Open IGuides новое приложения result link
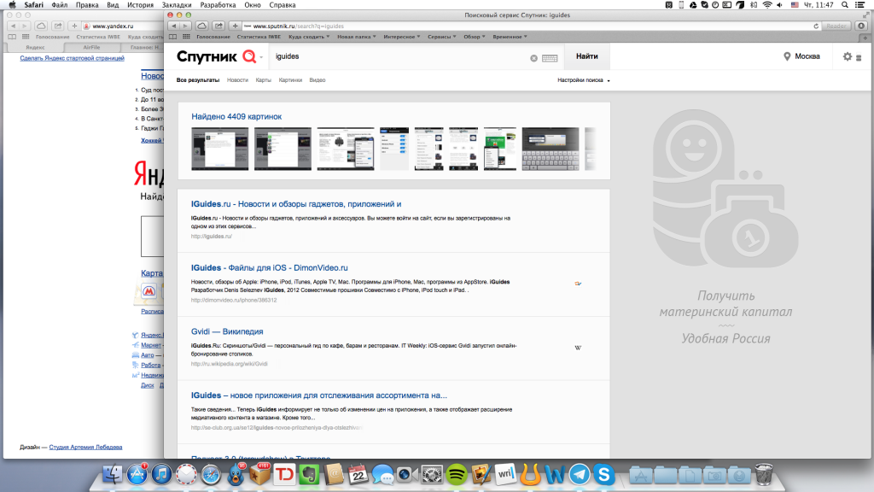The image size is (874, 492). [x=319, y=395]
